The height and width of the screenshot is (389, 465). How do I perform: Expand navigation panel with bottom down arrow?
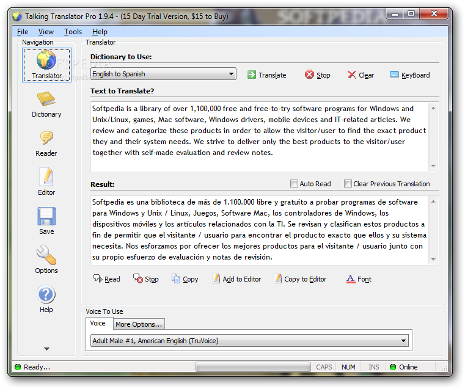46,349
